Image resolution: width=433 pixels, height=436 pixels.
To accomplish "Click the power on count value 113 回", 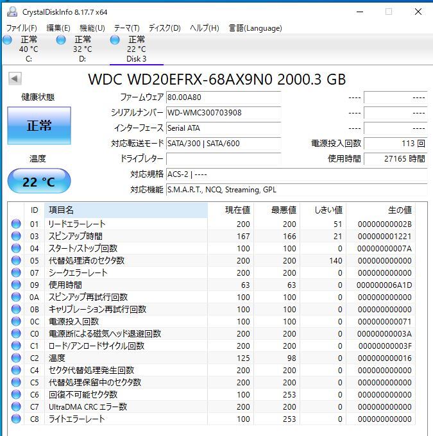I will coord(395,144).
